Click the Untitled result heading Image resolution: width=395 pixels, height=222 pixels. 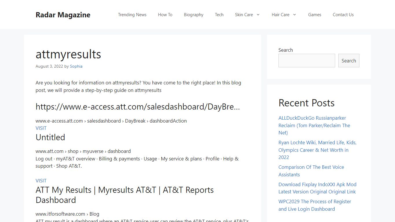pyautogui.click(x=50, y=137)
